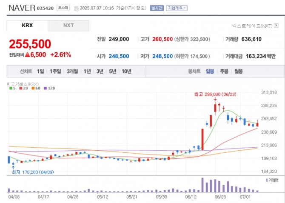This screenshot has height=203, width=285.
Task: Click the calendar icon beside the date
Action: [x=76, y=9]
